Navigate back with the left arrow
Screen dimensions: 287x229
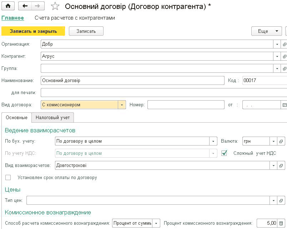click(25, 6)
